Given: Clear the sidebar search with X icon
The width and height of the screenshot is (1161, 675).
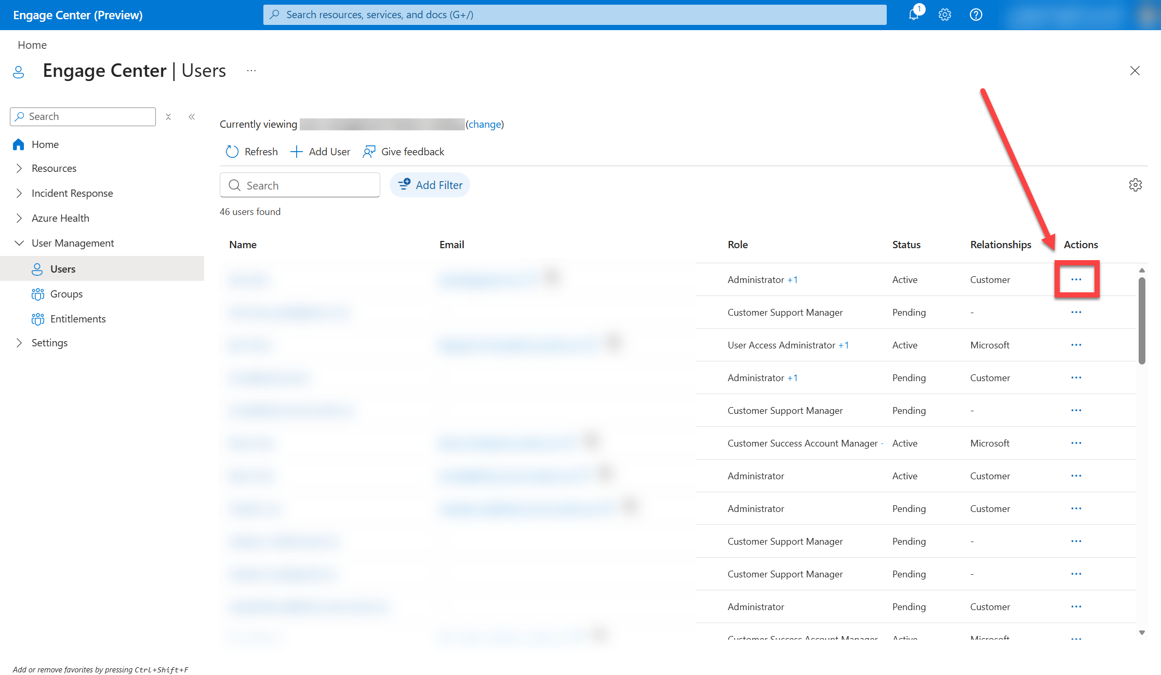Looking at the screenshot, I should coord(168,117).
